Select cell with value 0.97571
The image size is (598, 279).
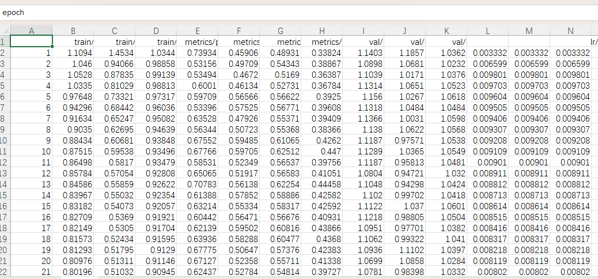click(x=404, y=141)
